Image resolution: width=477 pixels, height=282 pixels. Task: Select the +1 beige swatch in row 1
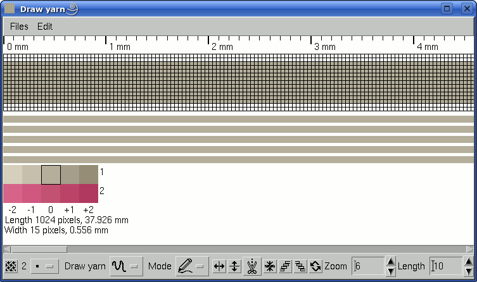pyautogui.click(x=70, y=175)
